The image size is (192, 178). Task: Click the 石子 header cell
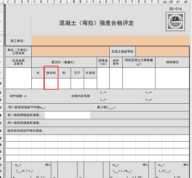click(x=77, y=73)
